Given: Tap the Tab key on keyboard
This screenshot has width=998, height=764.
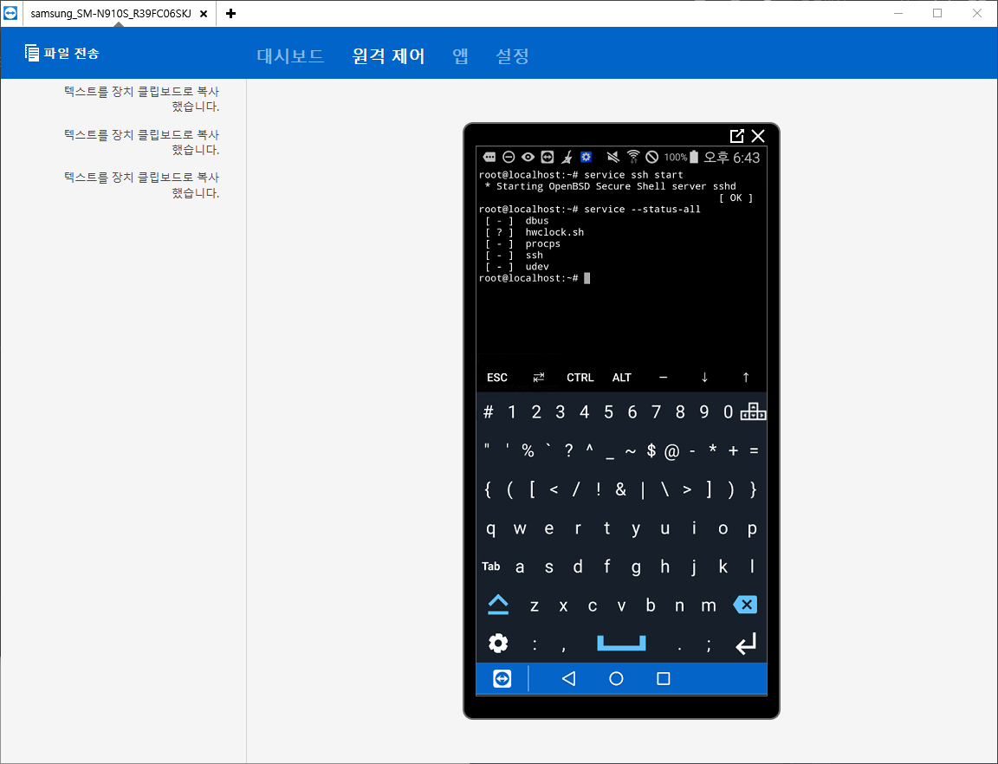Looking at the screenshot, I should pos(490,566).
